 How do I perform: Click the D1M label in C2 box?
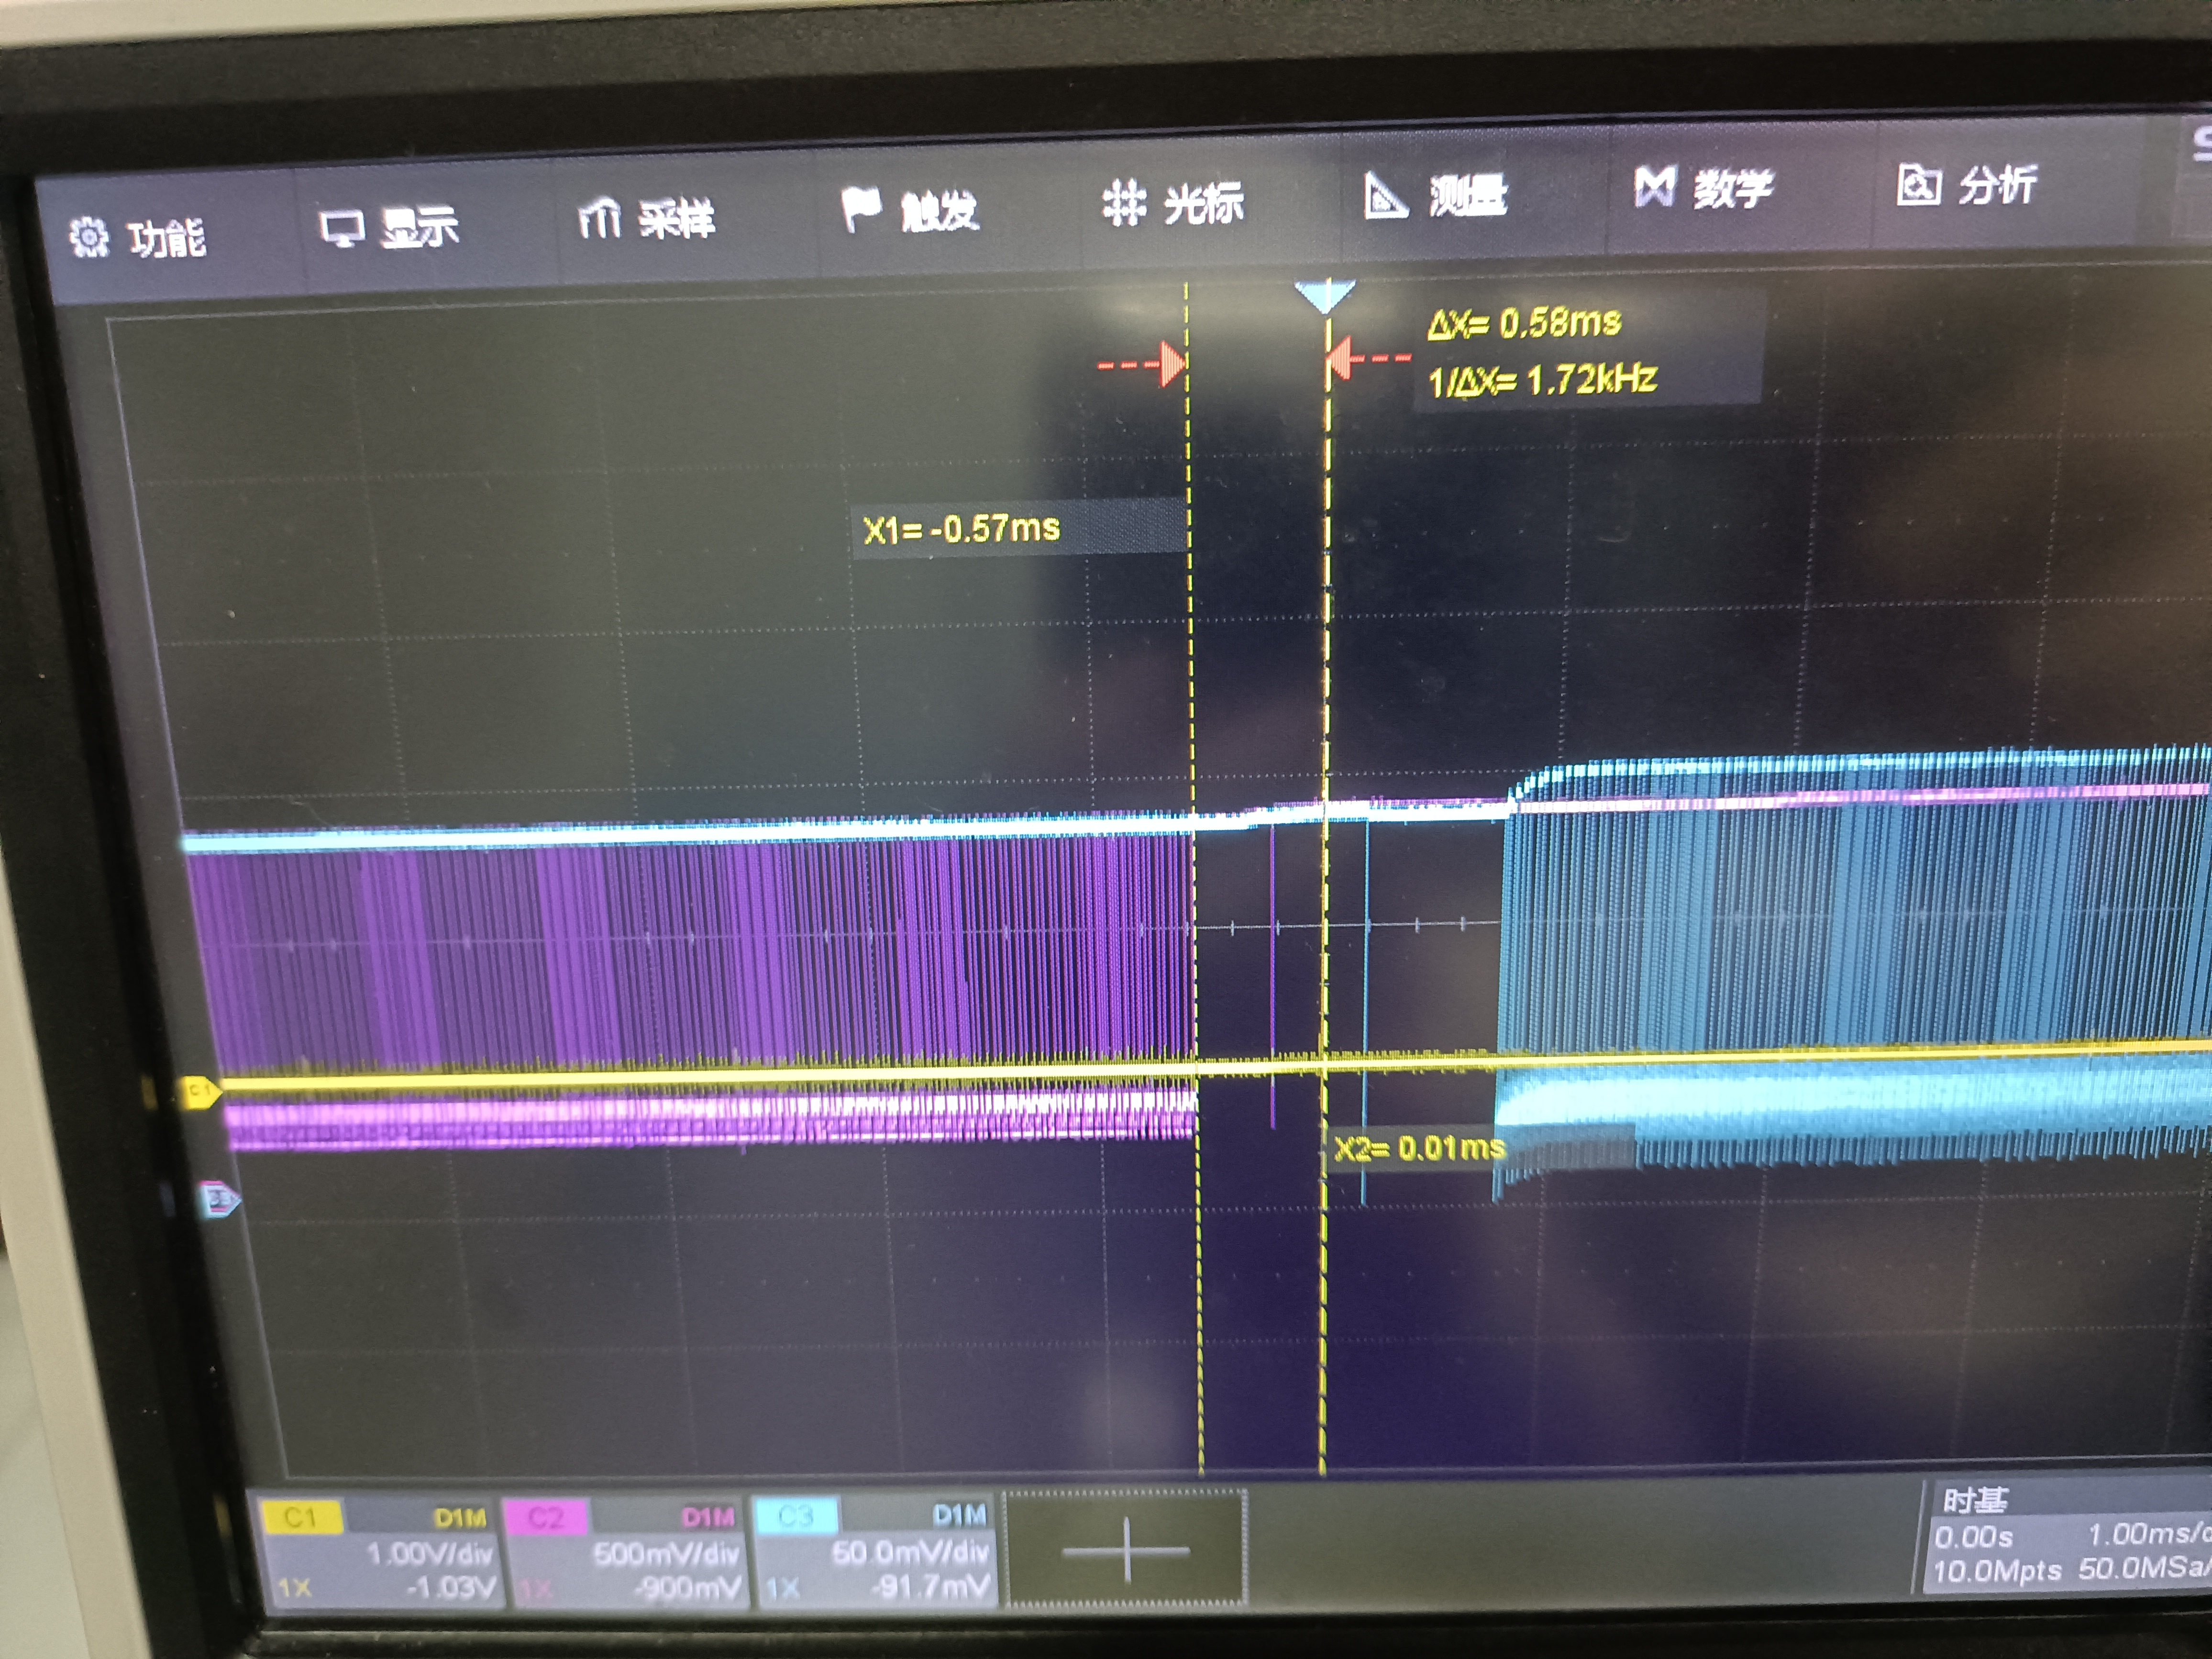coord(708,1517)
